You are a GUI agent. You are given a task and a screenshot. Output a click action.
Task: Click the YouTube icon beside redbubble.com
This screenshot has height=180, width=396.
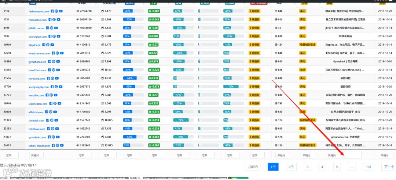point(59,19)
